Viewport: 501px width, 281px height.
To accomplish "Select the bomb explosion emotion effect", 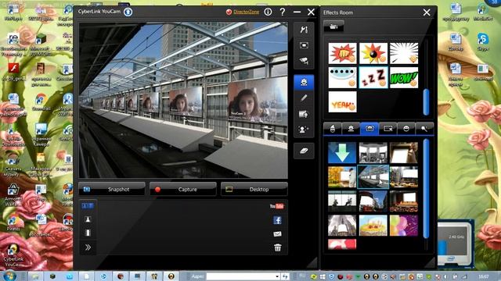I will click(x=373, y=53).
